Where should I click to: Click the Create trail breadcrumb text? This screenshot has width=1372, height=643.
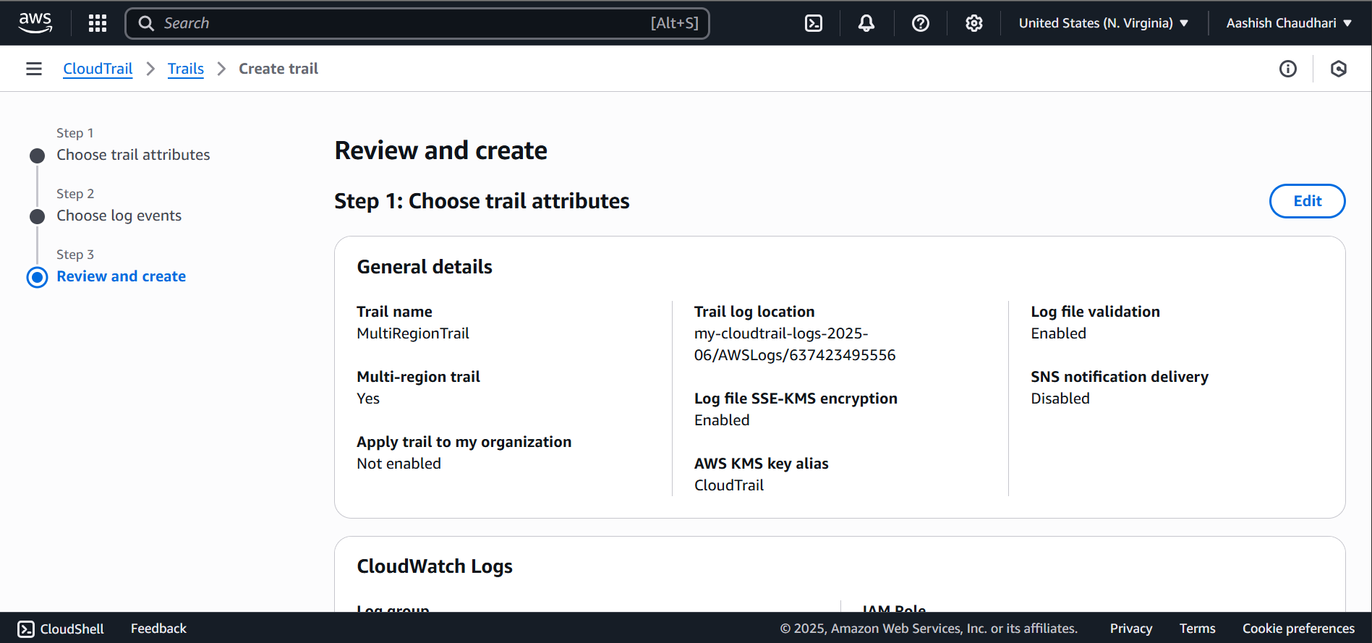coord(278,69)
